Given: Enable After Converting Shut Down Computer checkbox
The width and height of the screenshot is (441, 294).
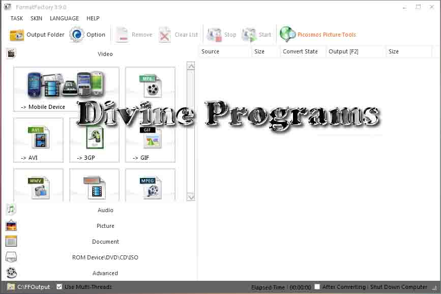Looking at the screenshot, I should [x=317, y=287].
